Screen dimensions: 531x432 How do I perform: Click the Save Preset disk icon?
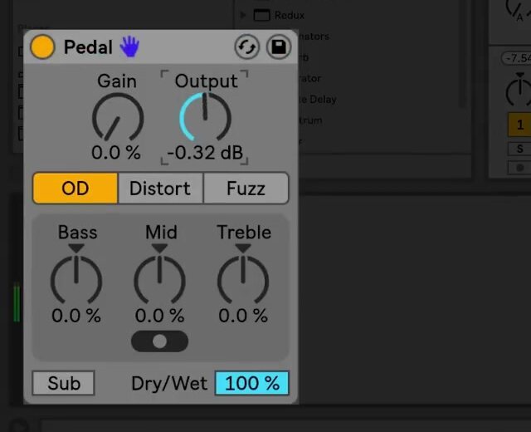279,47
